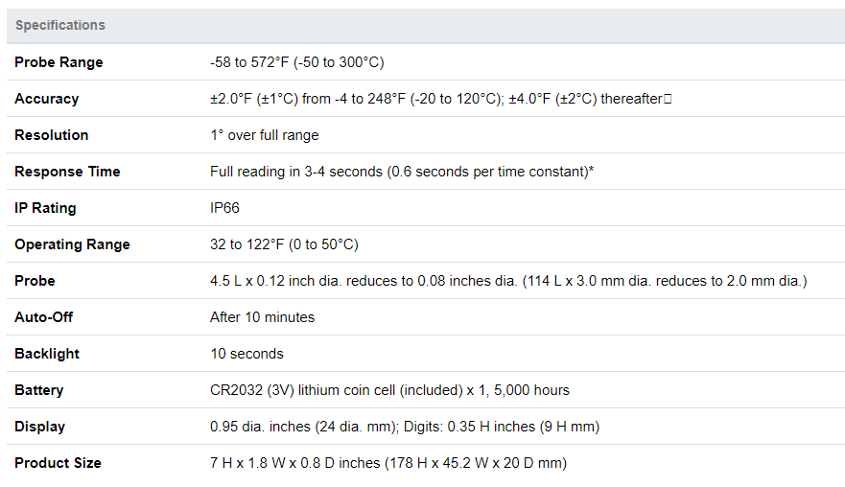Select the -58 to 572°F probe range value
Viewport: 845px width, 487px height.
[x=296, y=62]
